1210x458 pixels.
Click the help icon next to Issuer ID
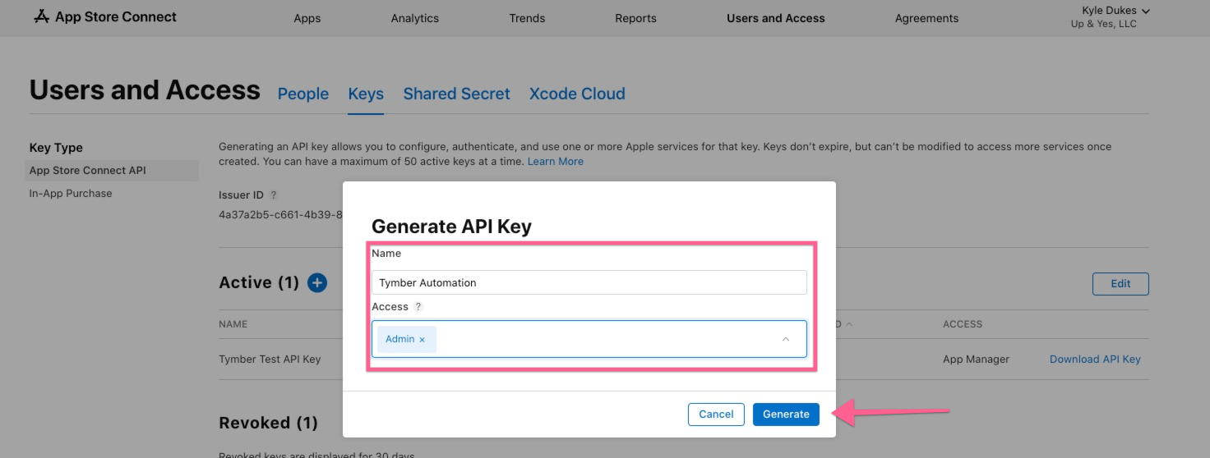pyautogui.click(x=274, y=195)
